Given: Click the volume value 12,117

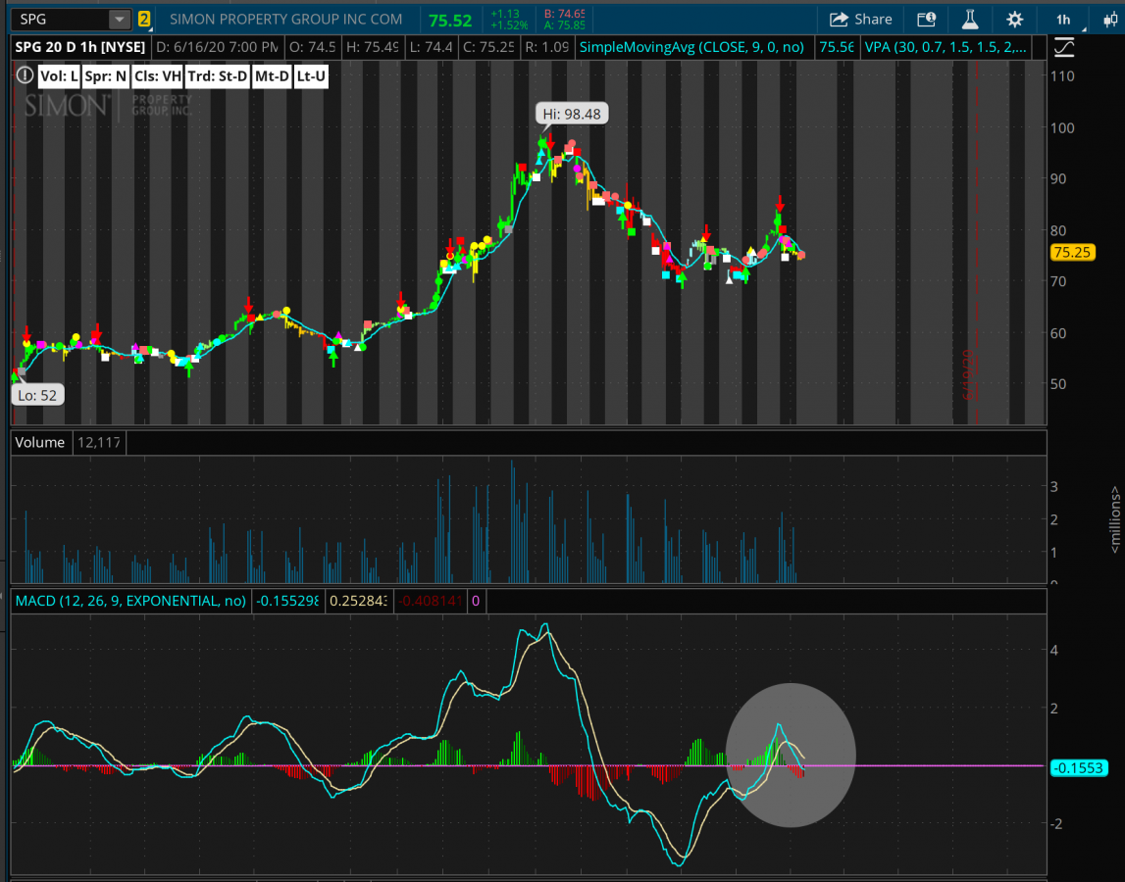Looking at the screenshot, I should [x=99, y=442].
